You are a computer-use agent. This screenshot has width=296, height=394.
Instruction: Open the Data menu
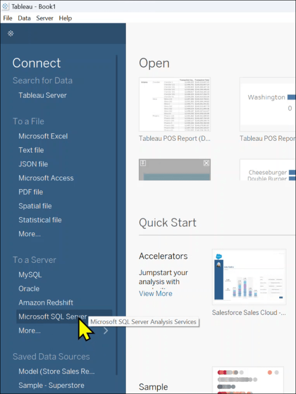pos(24,18)
